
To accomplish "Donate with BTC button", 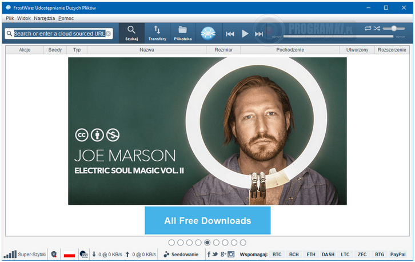I will (x=277, y=255).
